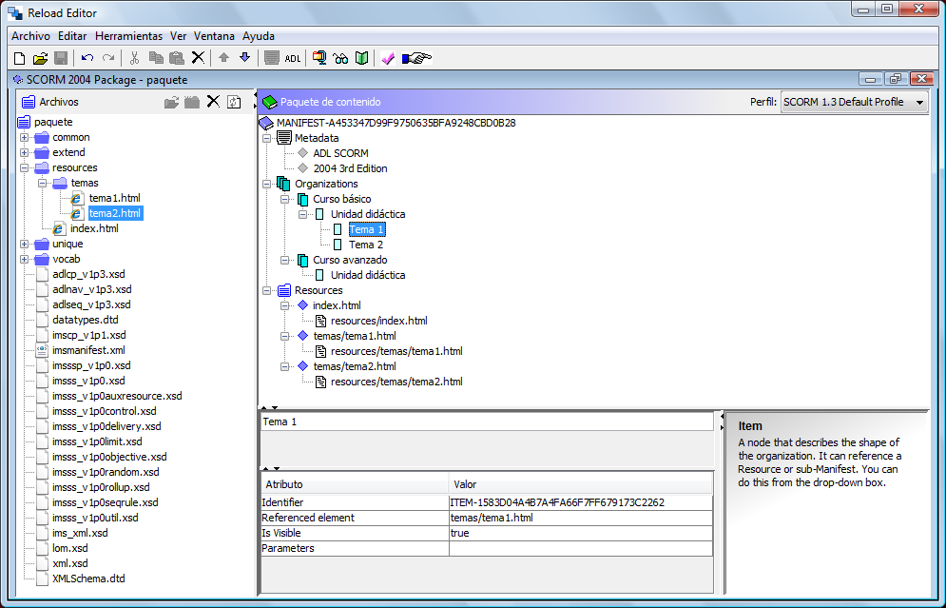The height and width of the screenshot is (608, 946).
Task: Click the empty Parameters value cell
Action: (580, 548)
